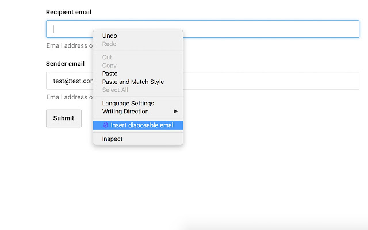Click helper text under Recipient email field
The image size is (368, 230).
pyautogui.click(x=70, y=45)
